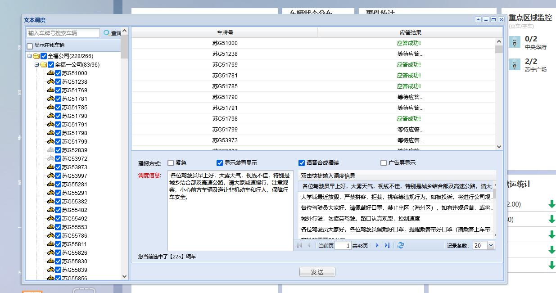Go to next page of quick messages
The height and width of the screenshot is (293, 556).
click(x=377, y=245)
